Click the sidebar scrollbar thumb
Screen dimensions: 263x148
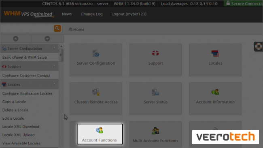[61, 55]
